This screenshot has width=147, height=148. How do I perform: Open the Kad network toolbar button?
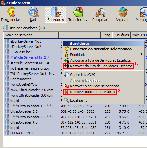pos(33,14)
